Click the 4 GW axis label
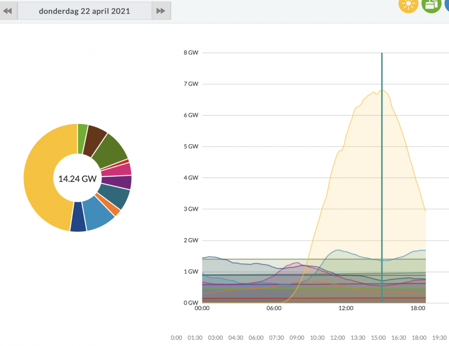Screen dimensions: 449x346 [191, 177]
